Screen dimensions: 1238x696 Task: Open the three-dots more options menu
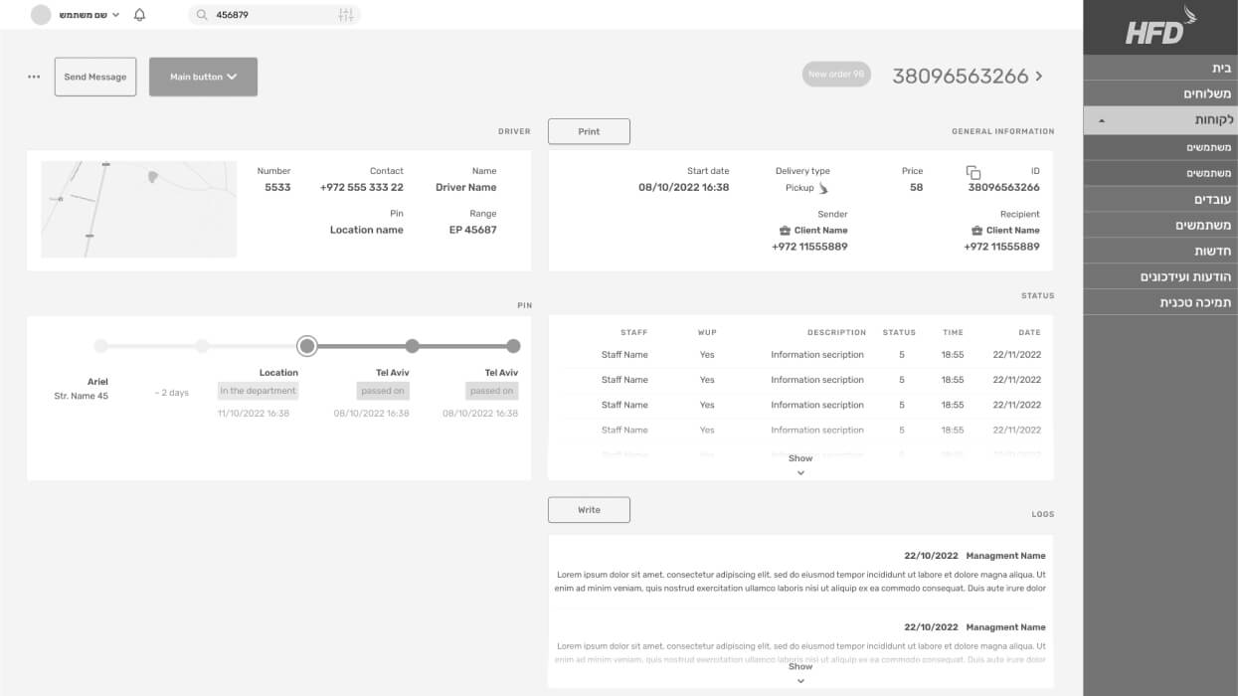point(34,77)
